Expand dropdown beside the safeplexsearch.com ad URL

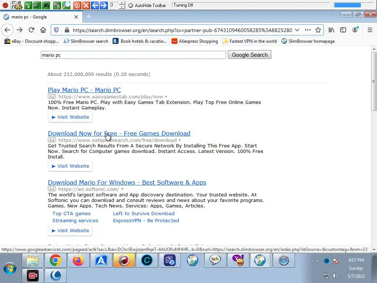[180, 140]
